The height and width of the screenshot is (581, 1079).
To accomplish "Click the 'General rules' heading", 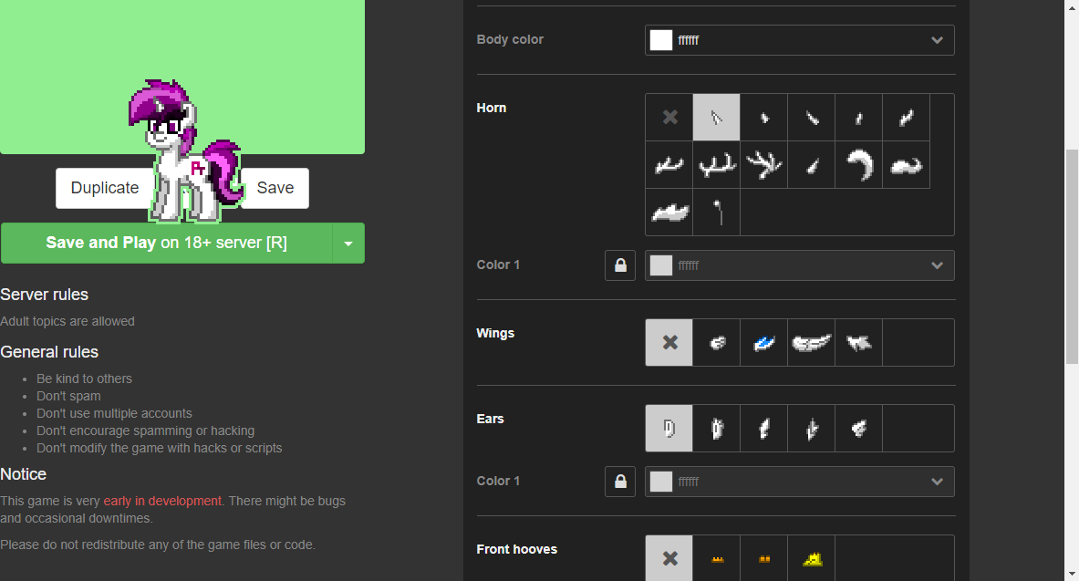I will [49, 352].
